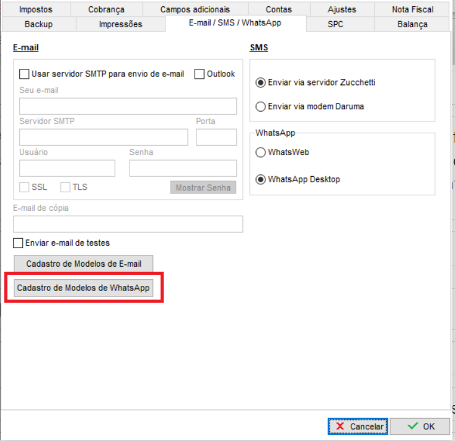Viewport: 455px width, 441px height.
Task: Go to the Campos adicionais tab
Action: click(195, 9)
